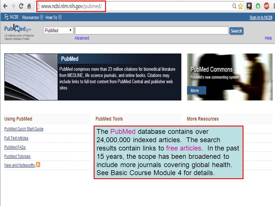Click the browser back arrow
The width and height of the screenshot is (275, 206).
point(5,6)
